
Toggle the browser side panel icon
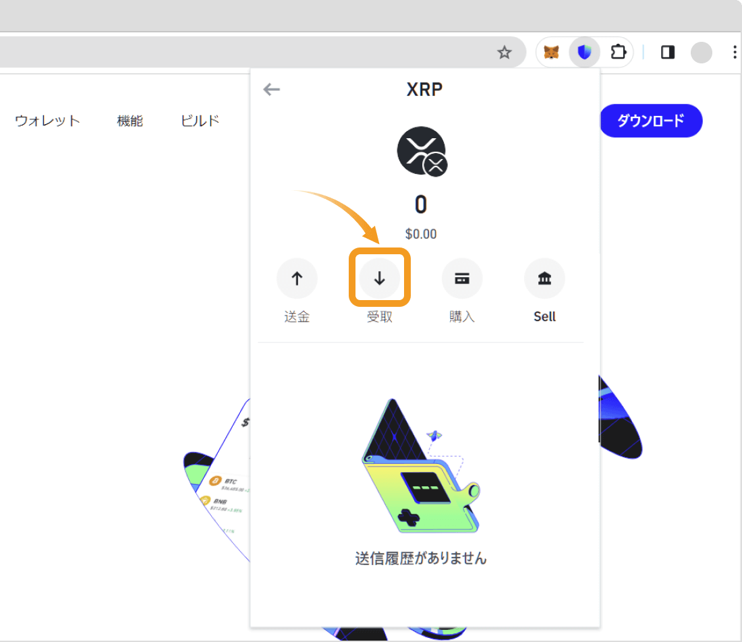(668, 52)
